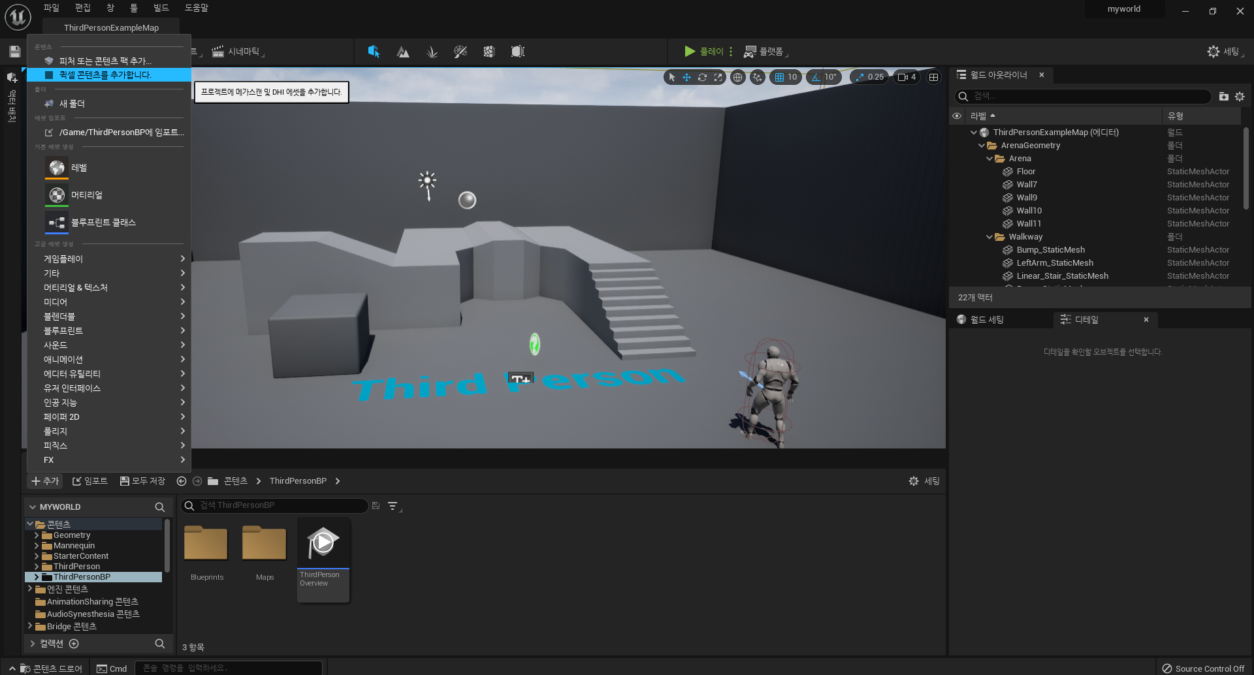Change rotation snap value 10°

tap(831, 77)
